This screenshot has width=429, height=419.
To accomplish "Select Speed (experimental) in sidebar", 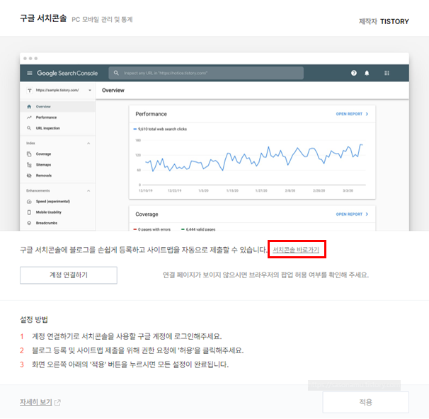I will [x=58, y=202].
